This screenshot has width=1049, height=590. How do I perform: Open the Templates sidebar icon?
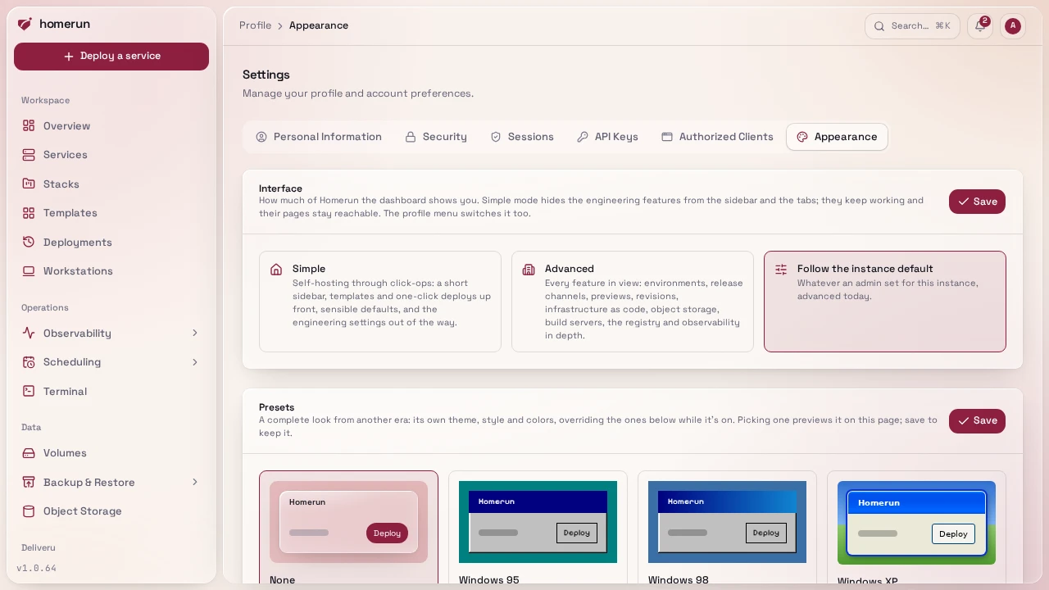(x=29, y=213)
